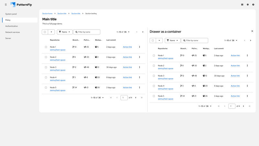The image size is (259, 146).
Task: Click search icon in main Filter by name field
Action: pyautogui.click(x=76, y=32)
